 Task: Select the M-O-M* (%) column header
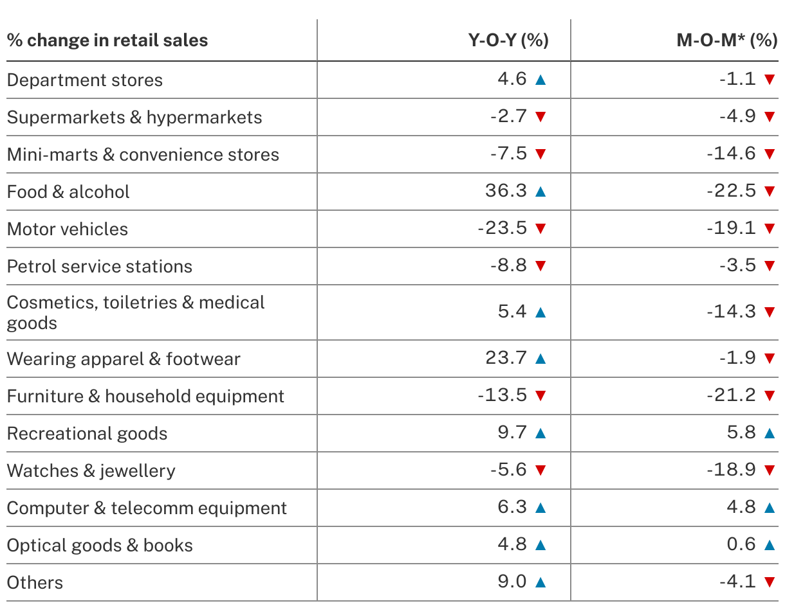point(727,40)
